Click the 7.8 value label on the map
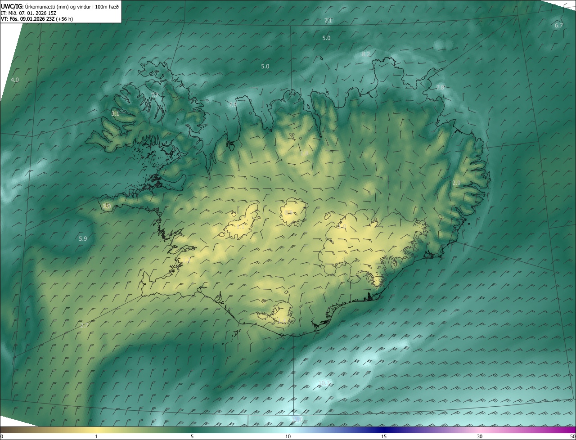This screenshot has width=576, height=440. pos(440,88)
